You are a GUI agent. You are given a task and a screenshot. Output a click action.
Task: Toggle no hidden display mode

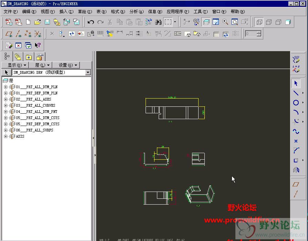click(278, 22)
